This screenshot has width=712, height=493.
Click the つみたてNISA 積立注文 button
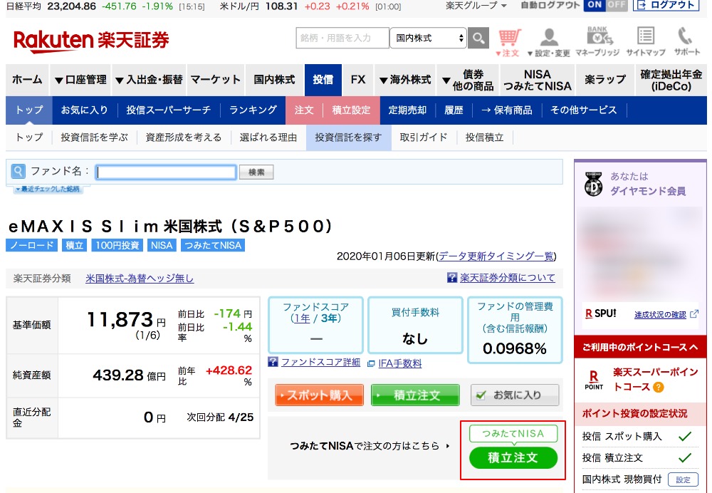click(x=513, y=457)
